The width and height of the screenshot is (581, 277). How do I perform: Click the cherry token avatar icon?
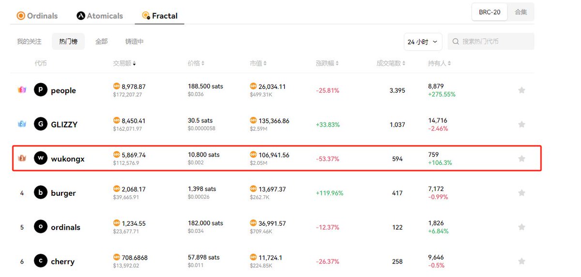[x=41, y=262]
